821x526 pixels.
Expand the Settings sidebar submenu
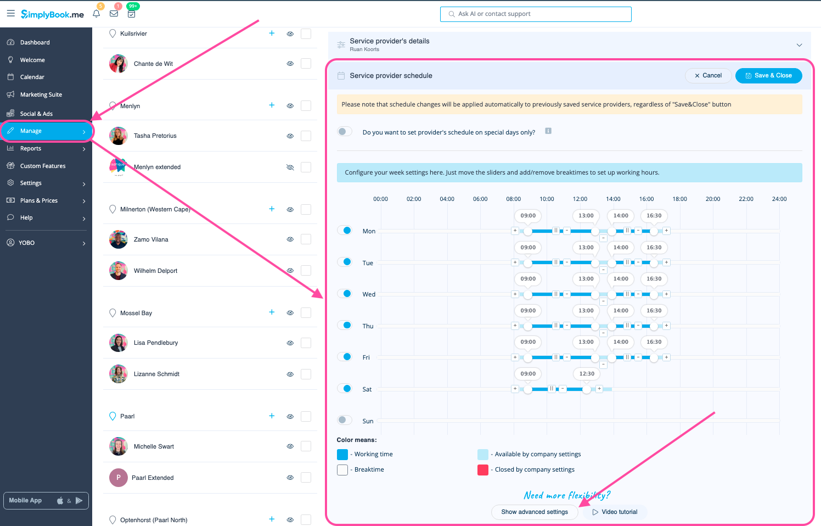click(84, 183)
